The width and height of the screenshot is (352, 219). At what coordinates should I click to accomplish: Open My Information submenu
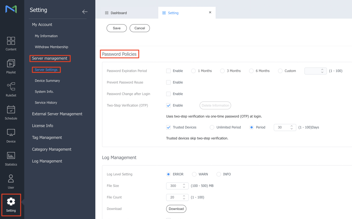point(46,36)
